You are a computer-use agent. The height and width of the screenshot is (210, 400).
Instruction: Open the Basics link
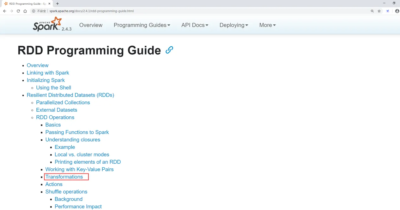[53, 125]
